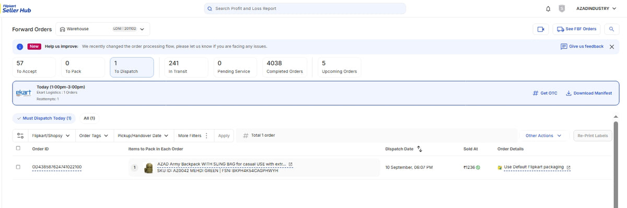This screenshot has width=627, height=208.
Task: Open the More Filters three-dot menu
Action: pyautogui.click(x=207, y=136)
